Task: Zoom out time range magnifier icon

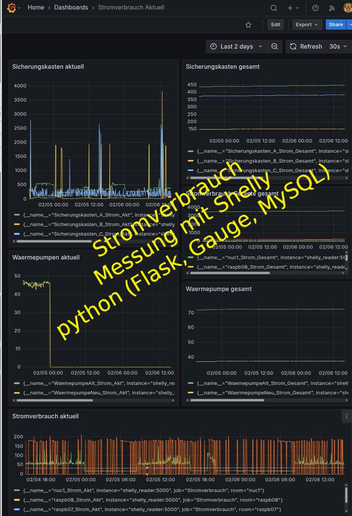Action: coord(275,46)
